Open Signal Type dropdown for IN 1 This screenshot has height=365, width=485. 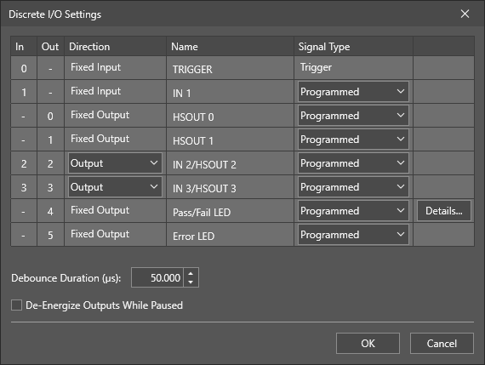[x=353, y=92]
